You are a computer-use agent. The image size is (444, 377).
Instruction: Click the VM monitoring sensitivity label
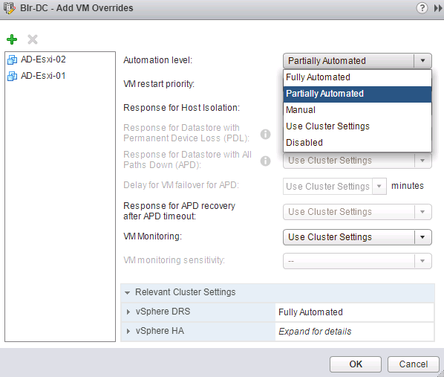[x=174, y=260]
